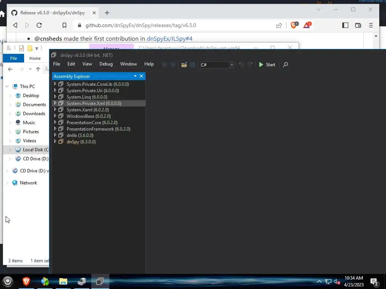
Task: Select Videos in File Explorer sidebar
Action: [29, 141]
